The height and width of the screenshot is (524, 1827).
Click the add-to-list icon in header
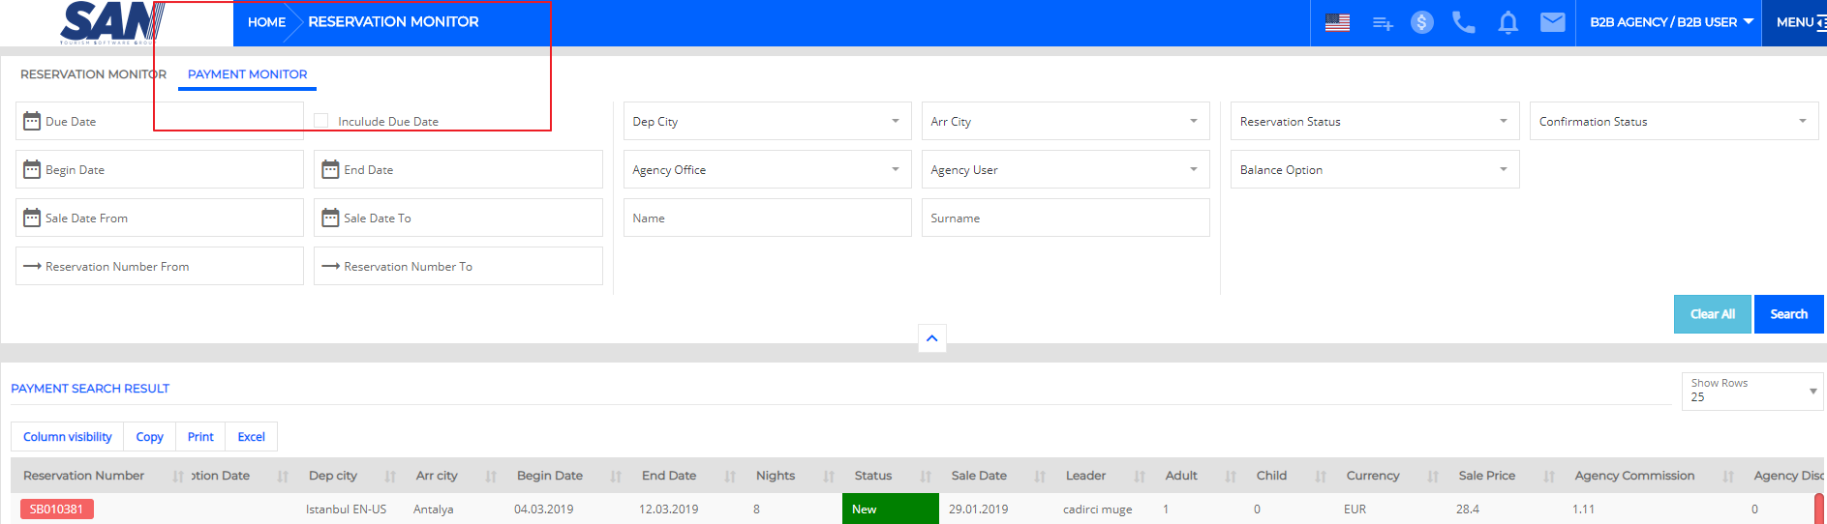pos(1383,22)
